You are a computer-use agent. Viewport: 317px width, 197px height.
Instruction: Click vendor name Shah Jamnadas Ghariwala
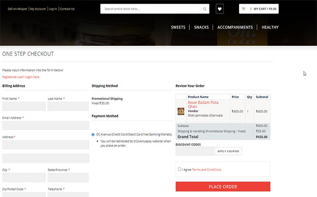205,115
